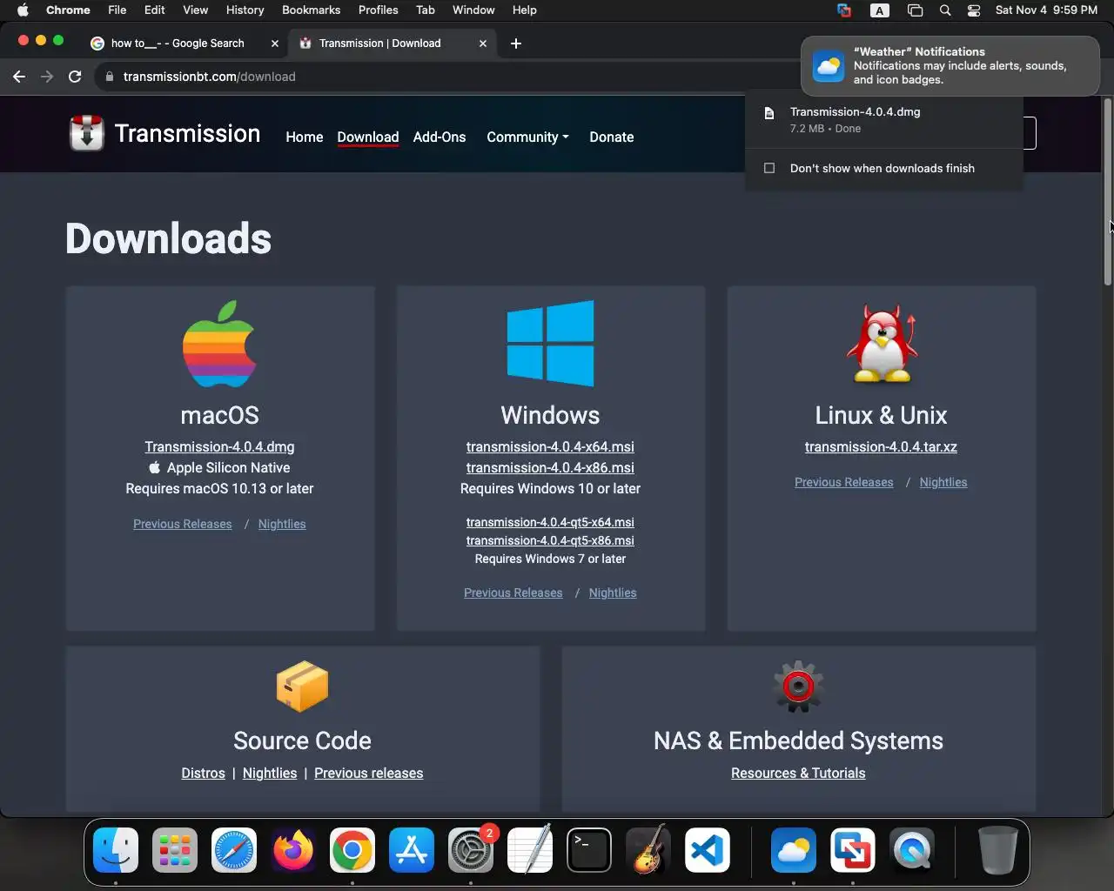Open App Store from the dock
This screenshot has width=1114, height=891.
(412, 850)
